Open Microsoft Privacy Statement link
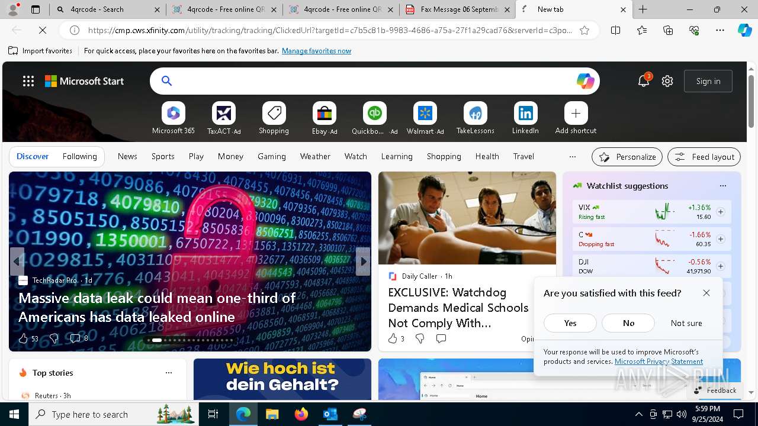 [x=659, y=362]
